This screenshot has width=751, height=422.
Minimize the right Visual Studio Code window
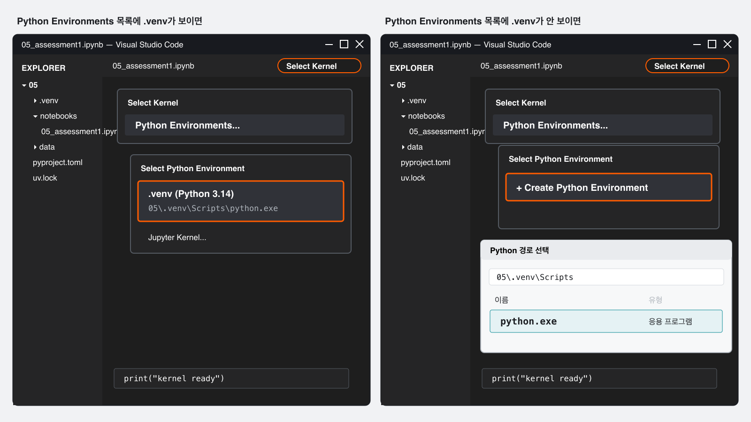(x=697, y=45)
